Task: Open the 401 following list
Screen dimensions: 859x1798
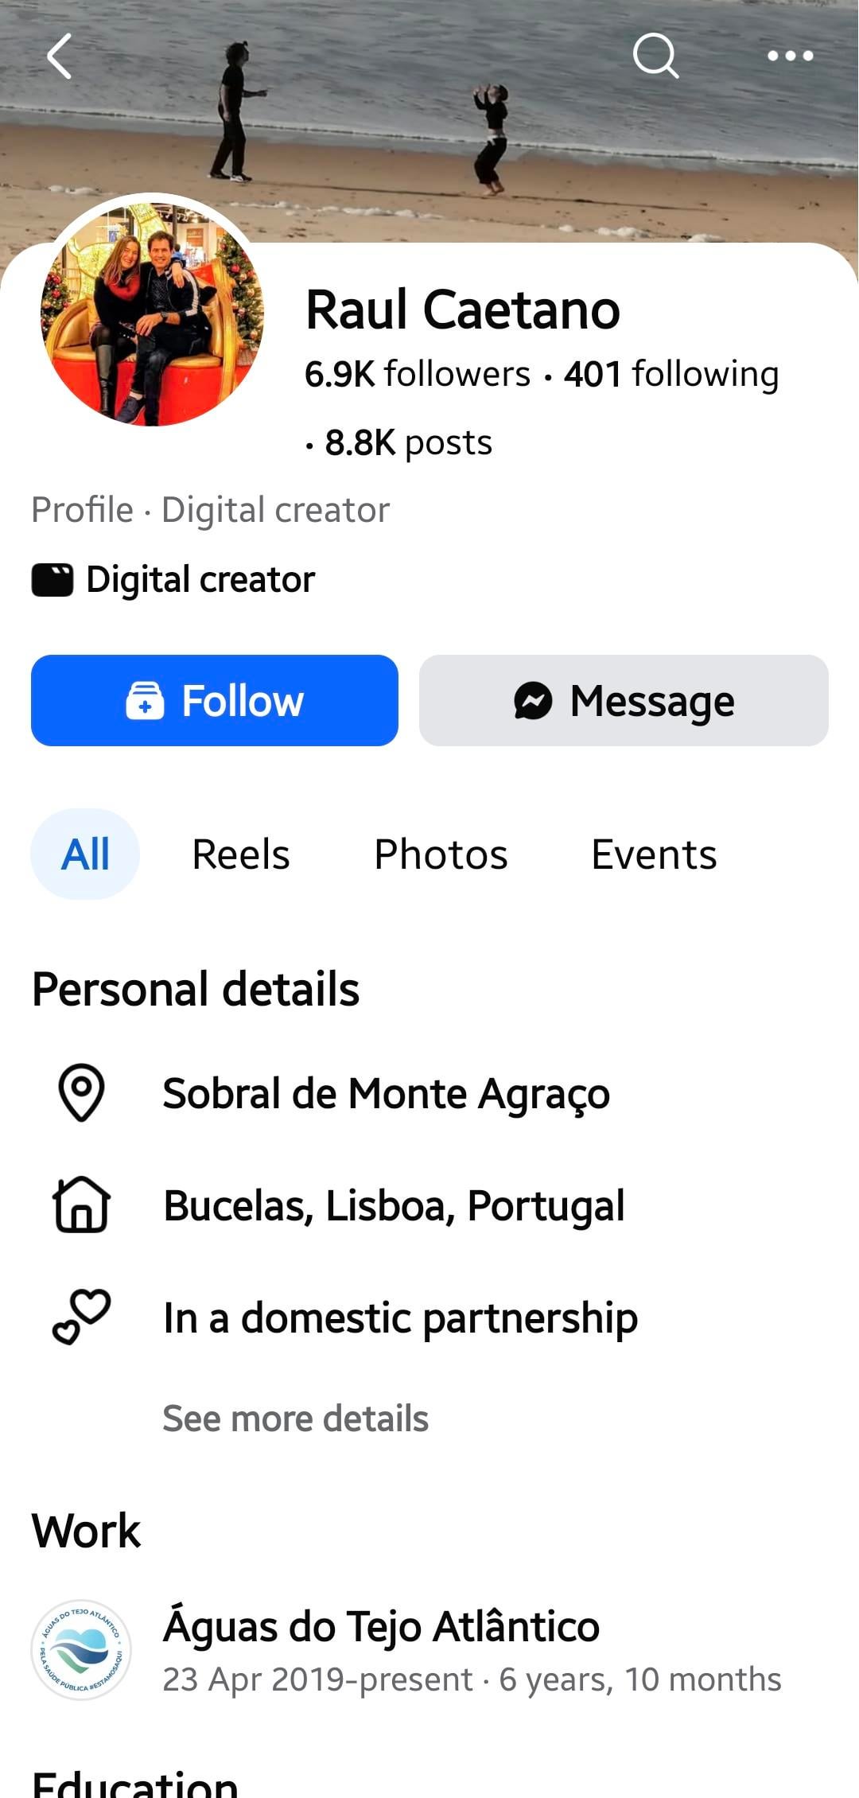Action: (x=671, y=374)
